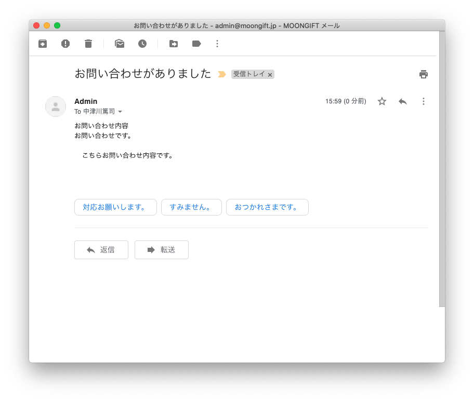
Task: Print the message using the printer icon
Action: [424, 74]
